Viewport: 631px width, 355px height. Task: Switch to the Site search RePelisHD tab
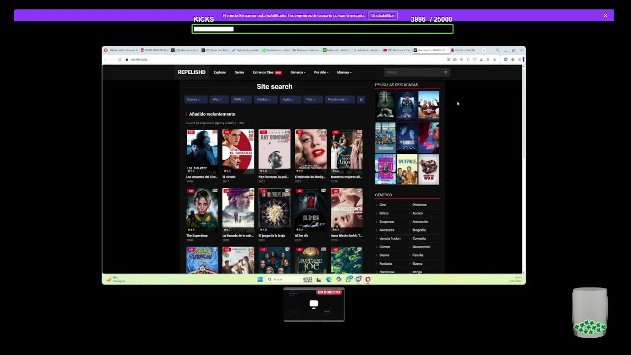tap(430, 50)
